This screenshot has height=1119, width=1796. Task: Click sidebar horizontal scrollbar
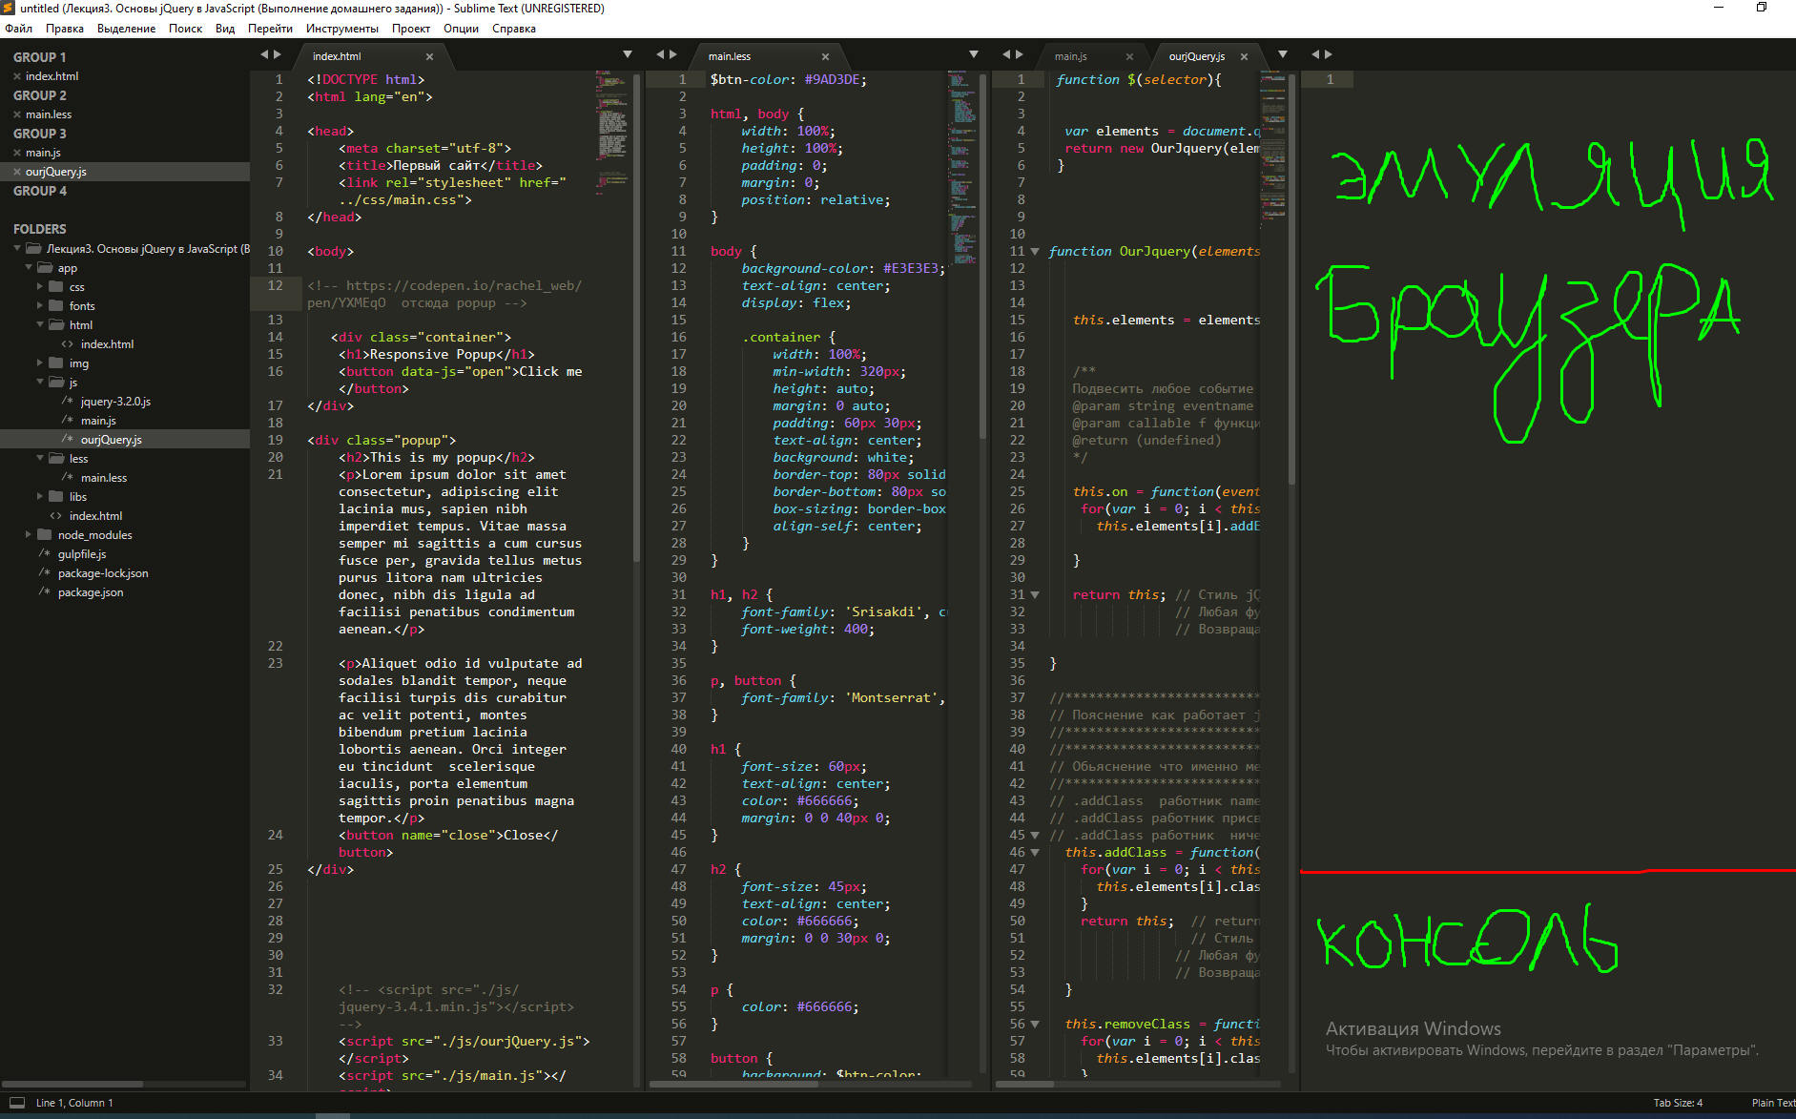click(72, 1084)
